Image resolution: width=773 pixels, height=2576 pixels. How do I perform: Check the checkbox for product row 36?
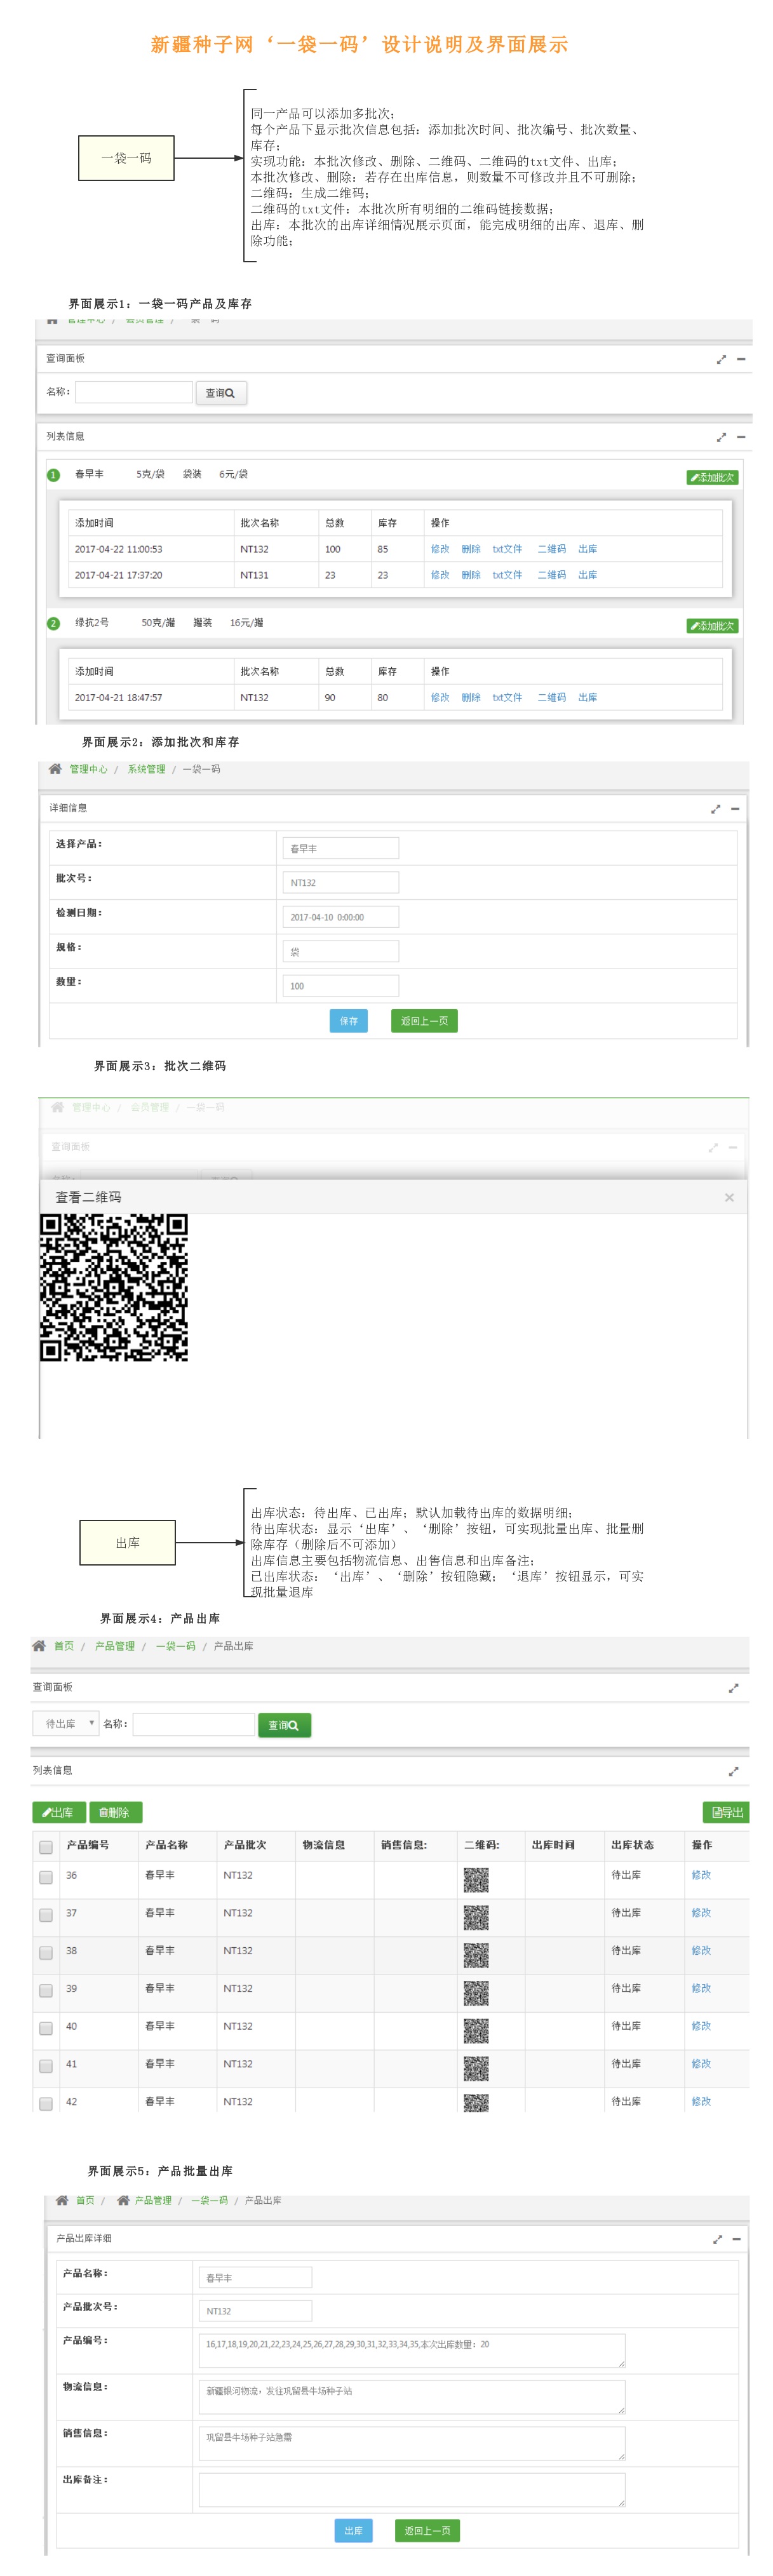tap(46, 1877)
